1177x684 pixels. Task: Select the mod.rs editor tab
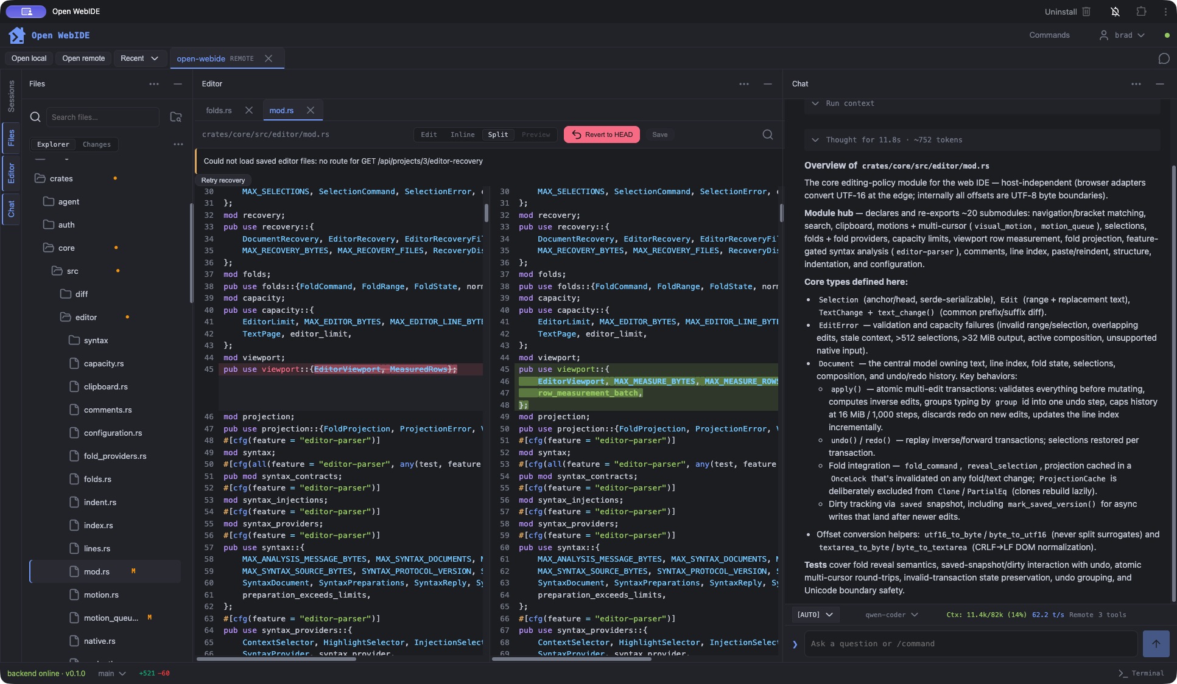click(x=281, y=110)
